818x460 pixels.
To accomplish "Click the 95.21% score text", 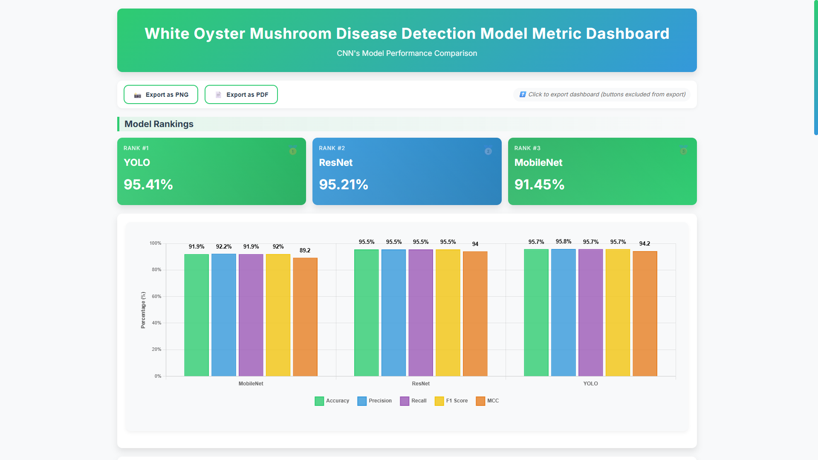I will click(x=344, y=184).
